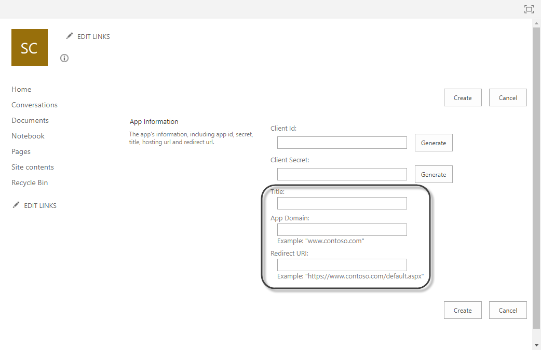Go to Home in the navigation

point(21,89)
